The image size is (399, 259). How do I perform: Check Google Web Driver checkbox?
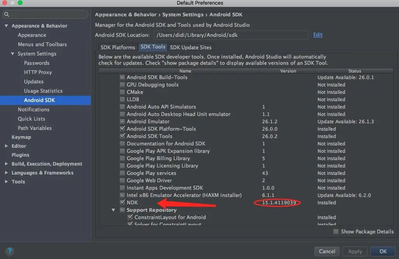pyautogui.click(x=123, y=180)
